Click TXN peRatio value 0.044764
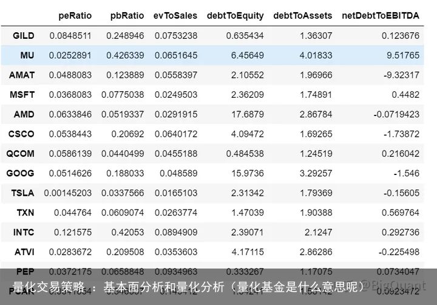Viewport: 437px width, 305px height. click(73, 213)
